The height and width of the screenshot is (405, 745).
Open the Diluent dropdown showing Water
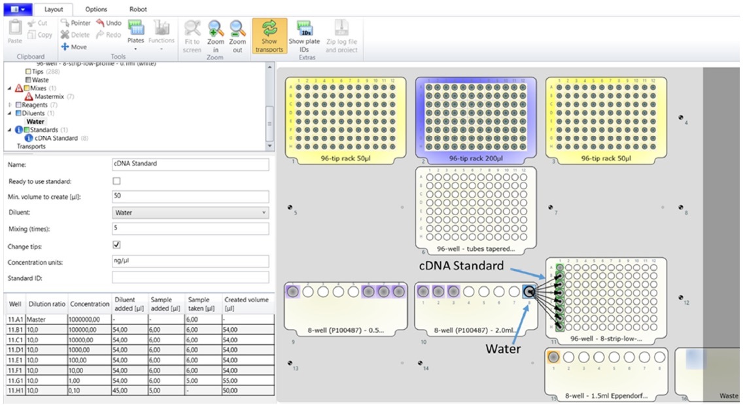pyautogui.click(x=190, y=213)
